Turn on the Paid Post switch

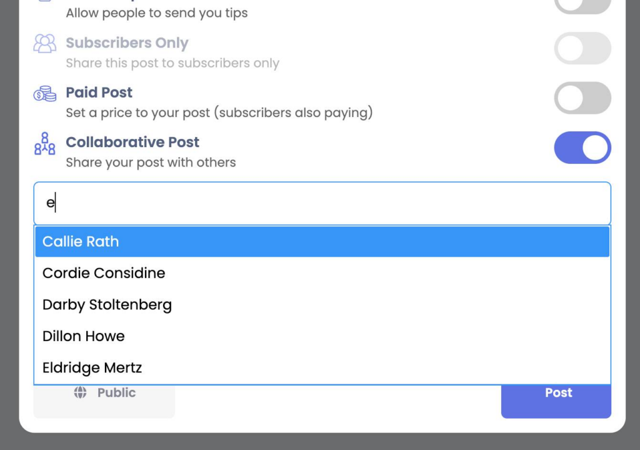click(x=582, y=98)
